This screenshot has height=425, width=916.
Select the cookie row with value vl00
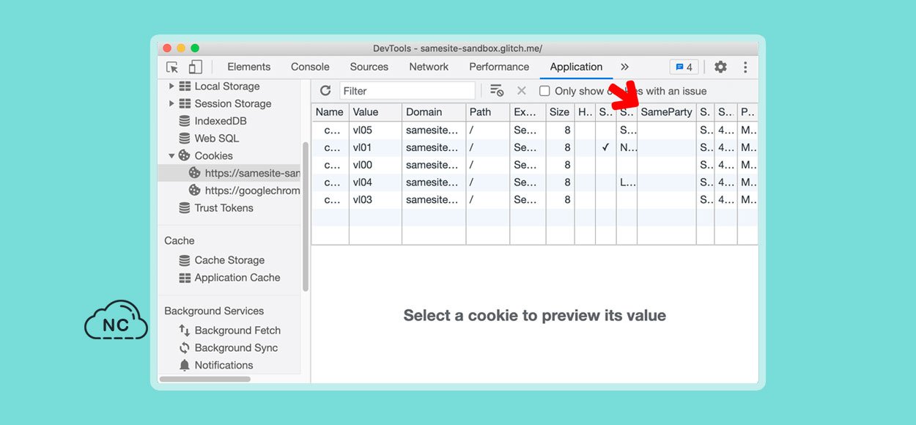[x=535, y=165]
